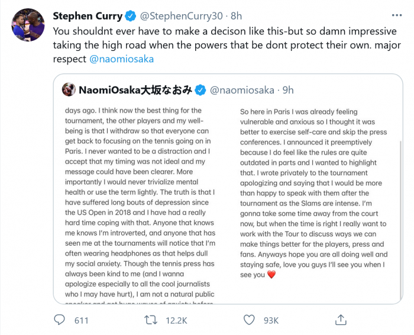Click the reply speech bubble icon
This screenshot has width=414, height=335.
(59, 320)
